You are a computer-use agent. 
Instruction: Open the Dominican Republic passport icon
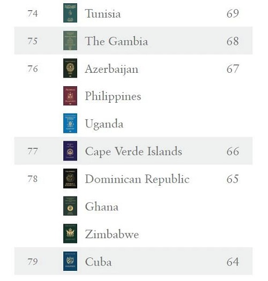pos(70,178)
